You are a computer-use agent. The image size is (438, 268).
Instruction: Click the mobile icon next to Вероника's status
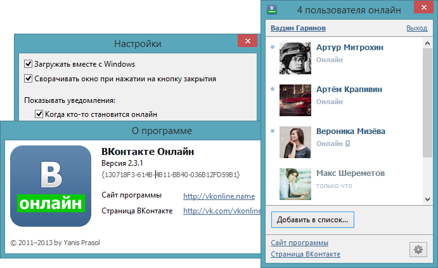click(x=347, y=144)
